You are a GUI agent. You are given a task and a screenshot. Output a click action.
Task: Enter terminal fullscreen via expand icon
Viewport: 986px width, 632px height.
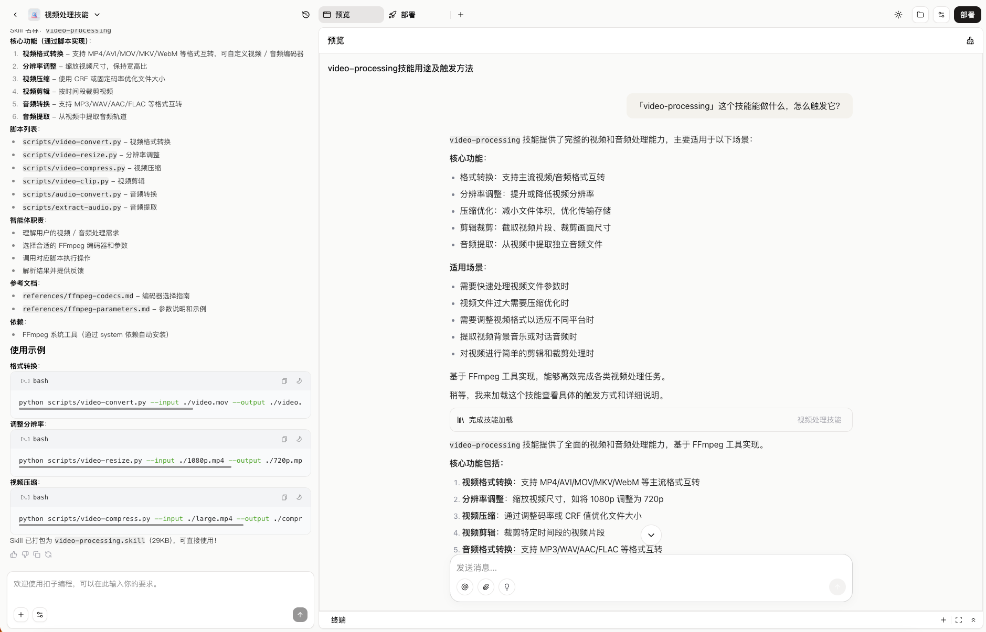pos(959,620)
